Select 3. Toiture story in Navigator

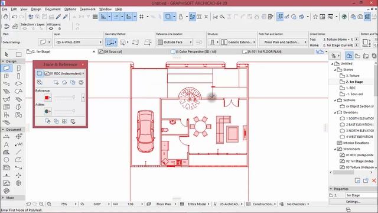(x=353, y=76)
